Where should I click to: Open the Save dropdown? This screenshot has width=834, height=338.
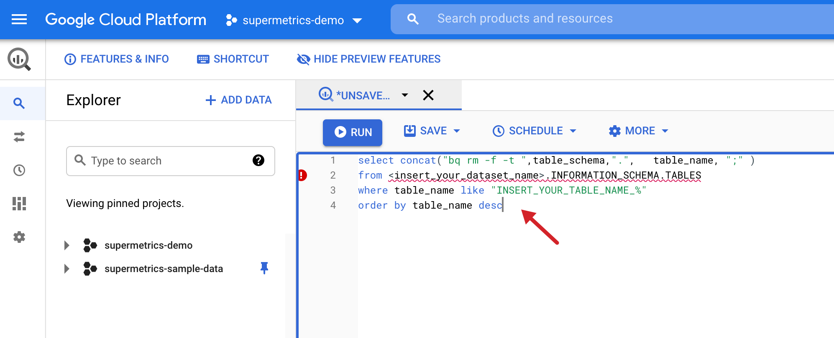pyautogui.click(x=432, y=131)
